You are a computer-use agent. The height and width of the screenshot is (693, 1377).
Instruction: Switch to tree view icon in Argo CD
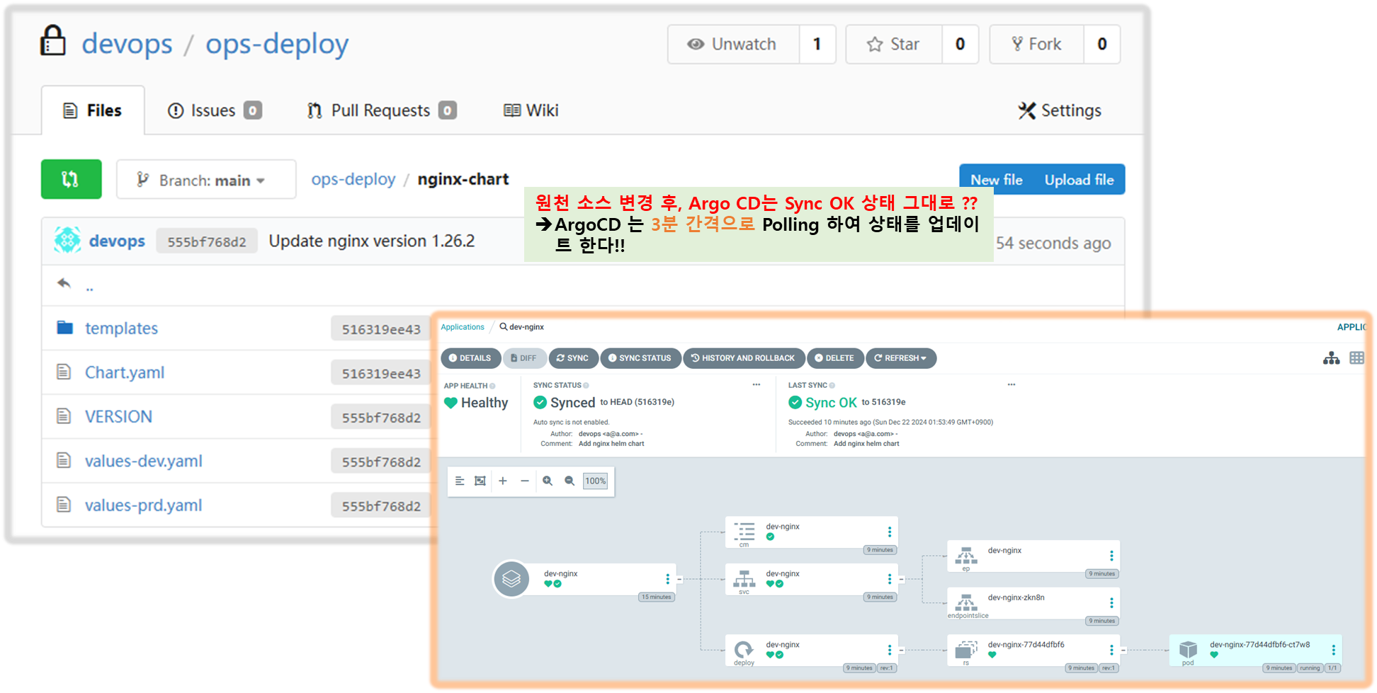(x=1331, y=358)
